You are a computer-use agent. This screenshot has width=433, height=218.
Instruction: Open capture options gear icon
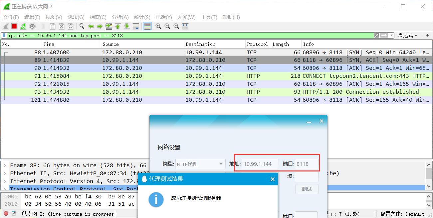32,26
